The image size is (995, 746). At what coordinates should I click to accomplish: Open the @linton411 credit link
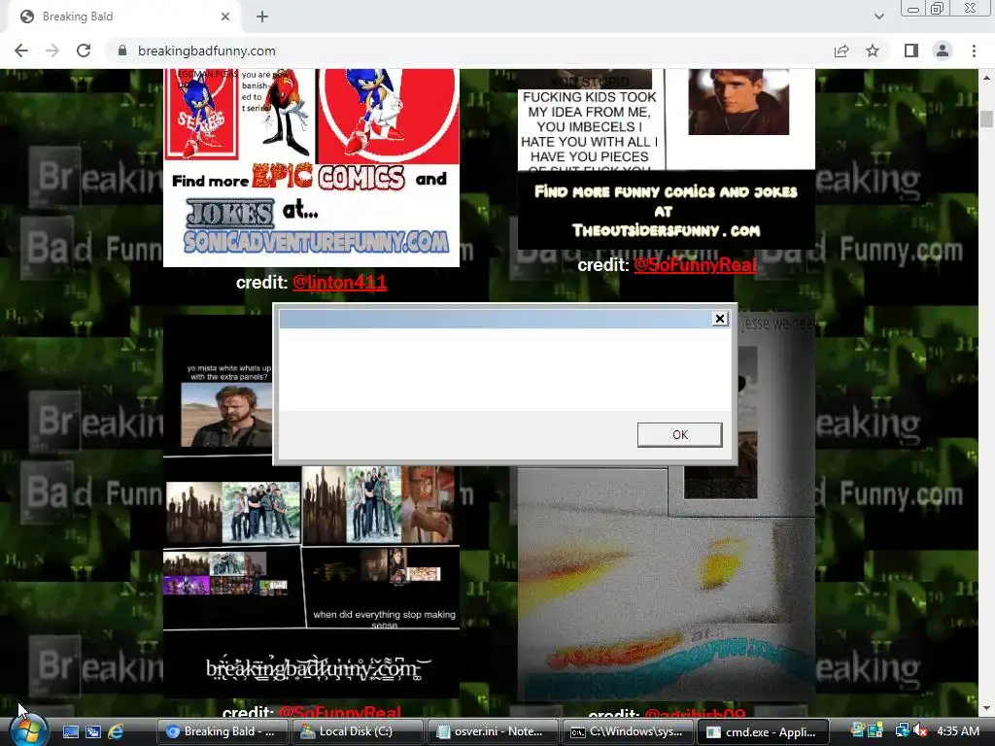tap(339, 283)
